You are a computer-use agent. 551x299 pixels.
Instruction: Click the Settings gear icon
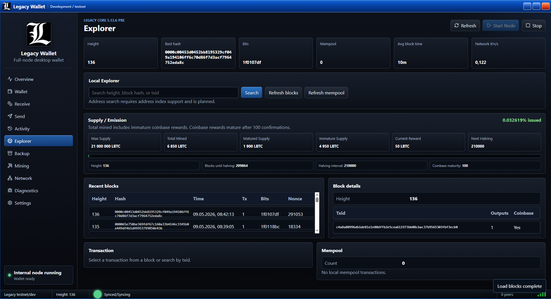[10, 203]
